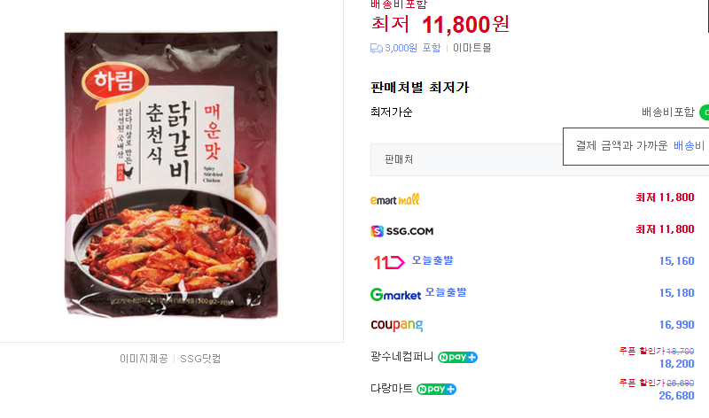Click Npay badge next to 다량마트
The width and height of the screenshot is (709, 418).
pyautogui.click(x=437, y=389)
